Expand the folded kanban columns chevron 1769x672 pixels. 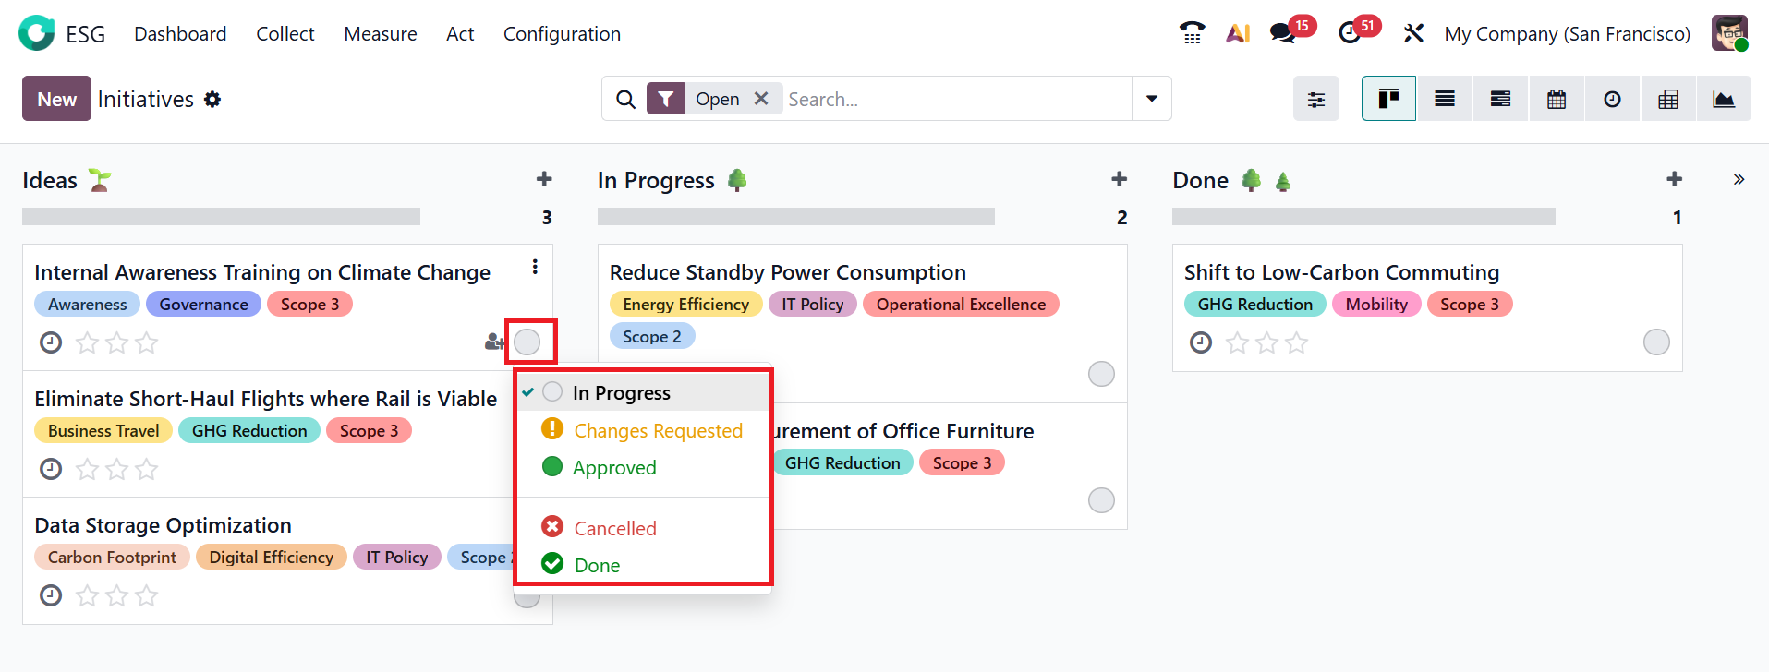click(1739, 180)
